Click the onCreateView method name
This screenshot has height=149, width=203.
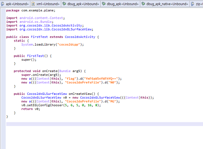coord(80,94)
